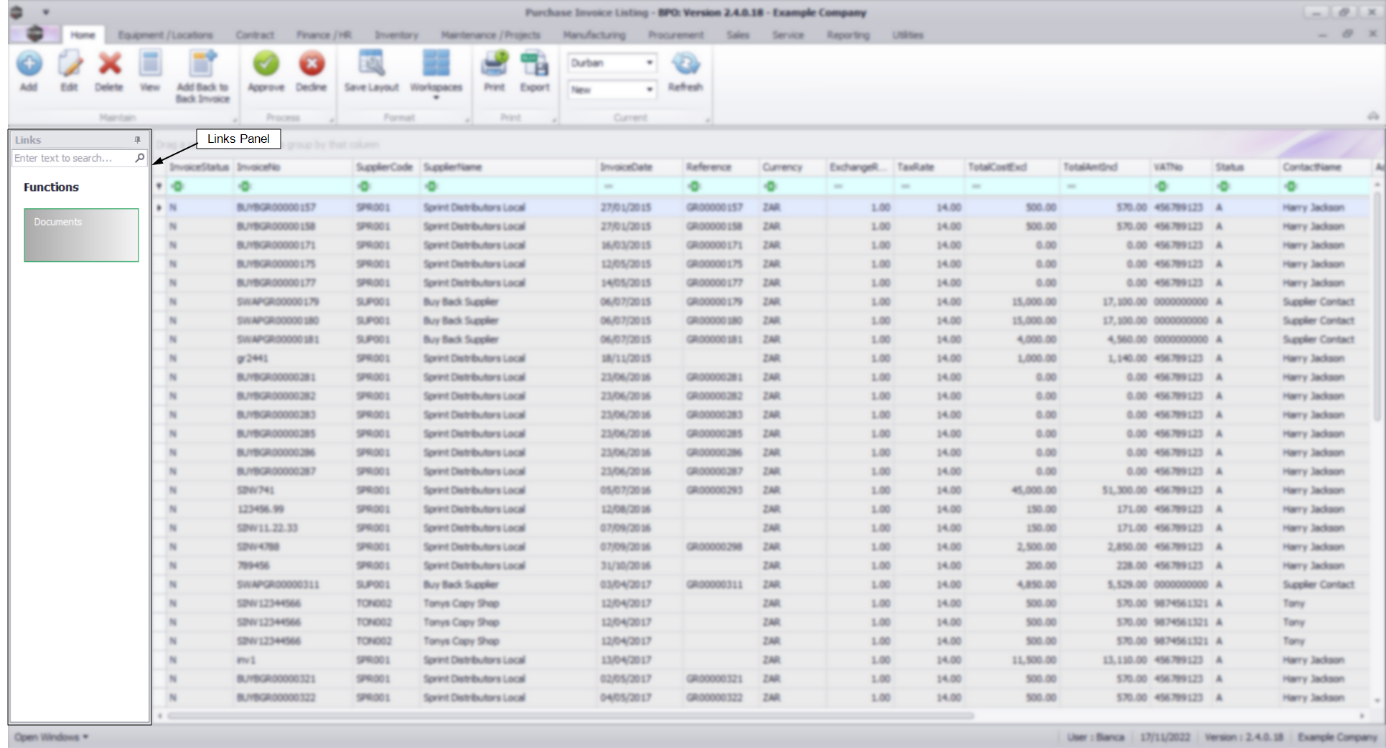Click the Edit icon in the ribbon
The image size is (1386, 748).
point(69,71)
